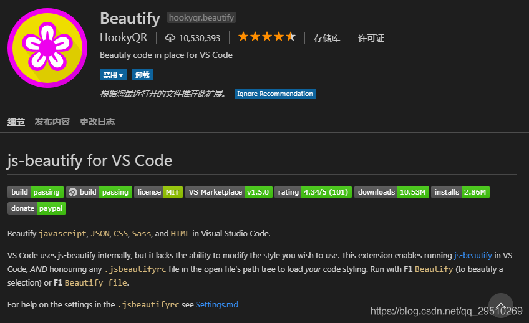Viewport: 529px width, 323px height.
Task: Click the donate paypal badge
Action: coord(37,208)
